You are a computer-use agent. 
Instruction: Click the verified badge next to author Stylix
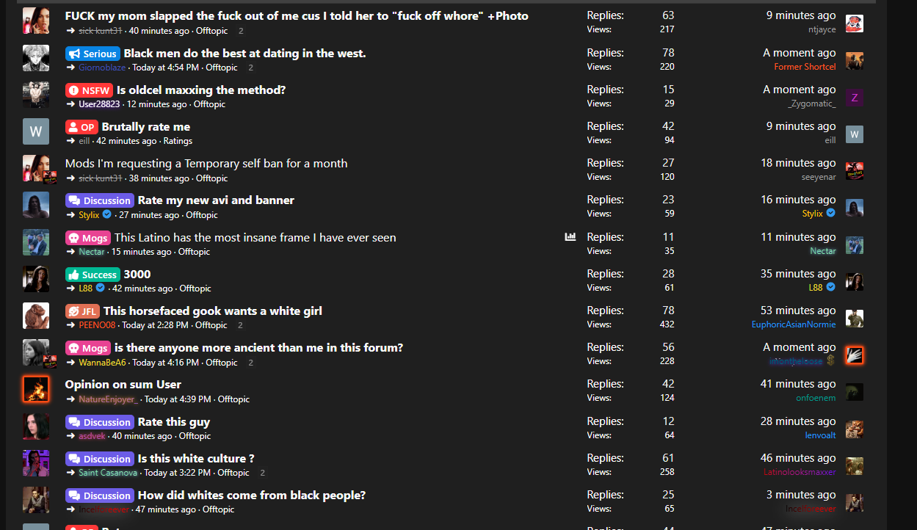107,214
